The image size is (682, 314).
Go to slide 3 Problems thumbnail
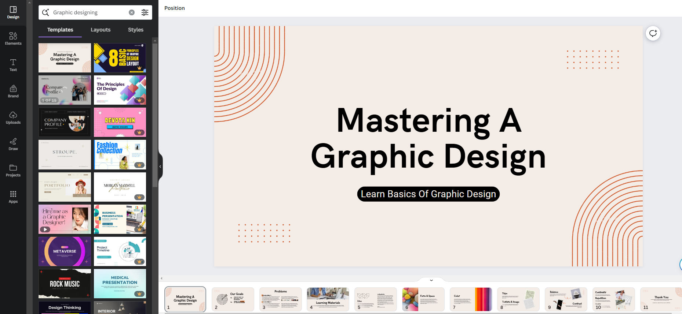281,299
